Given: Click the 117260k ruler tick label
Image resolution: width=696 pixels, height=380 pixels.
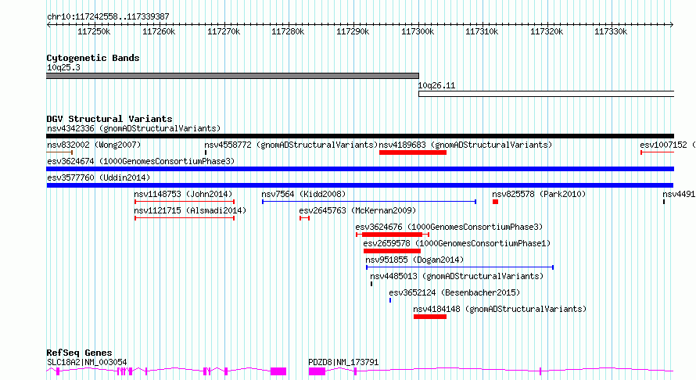Looking at the screenshot, I should pos(159,31).
